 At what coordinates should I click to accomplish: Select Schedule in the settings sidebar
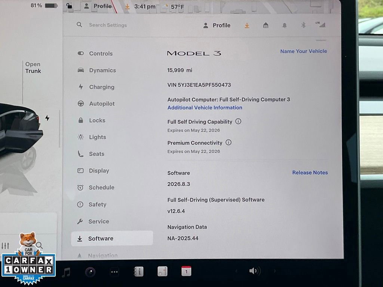(95, 188)
